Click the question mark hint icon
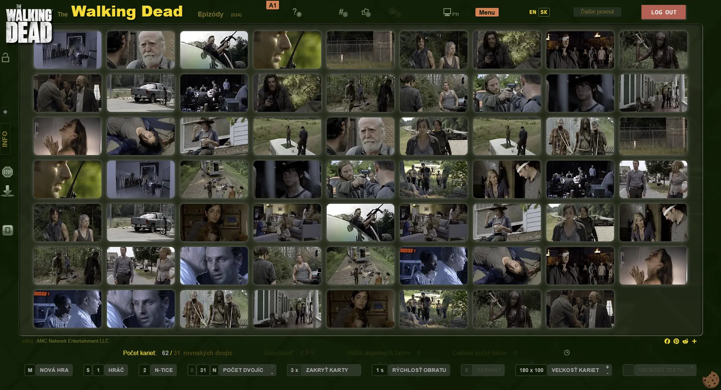Image resolution: width=721 pixels, height=390 pixels. [296, 12]
